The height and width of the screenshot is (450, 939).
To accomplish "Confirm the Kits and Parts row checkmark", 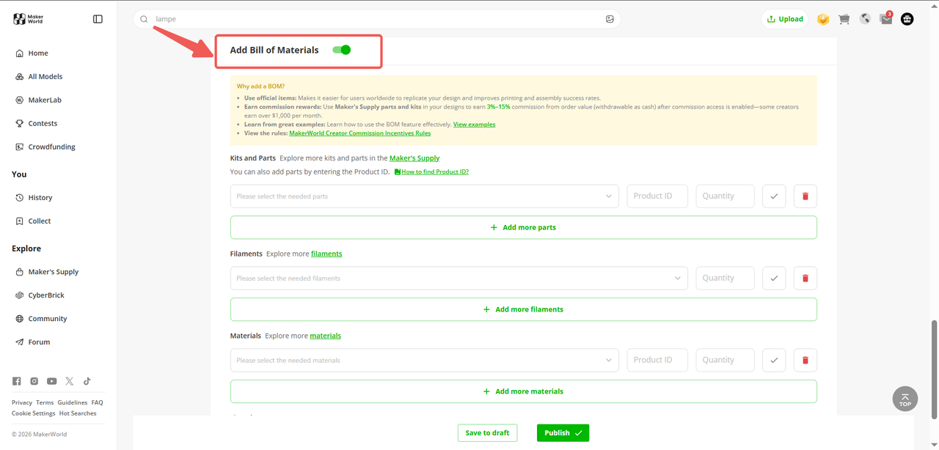I will pos(774,196).
